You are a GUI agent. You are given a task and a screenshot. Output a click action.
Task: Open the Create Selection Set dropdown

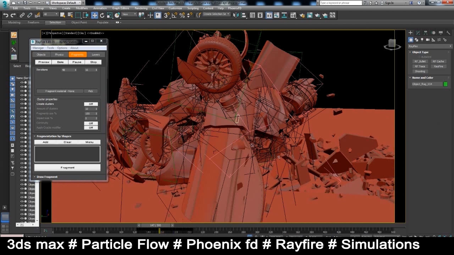216,14
